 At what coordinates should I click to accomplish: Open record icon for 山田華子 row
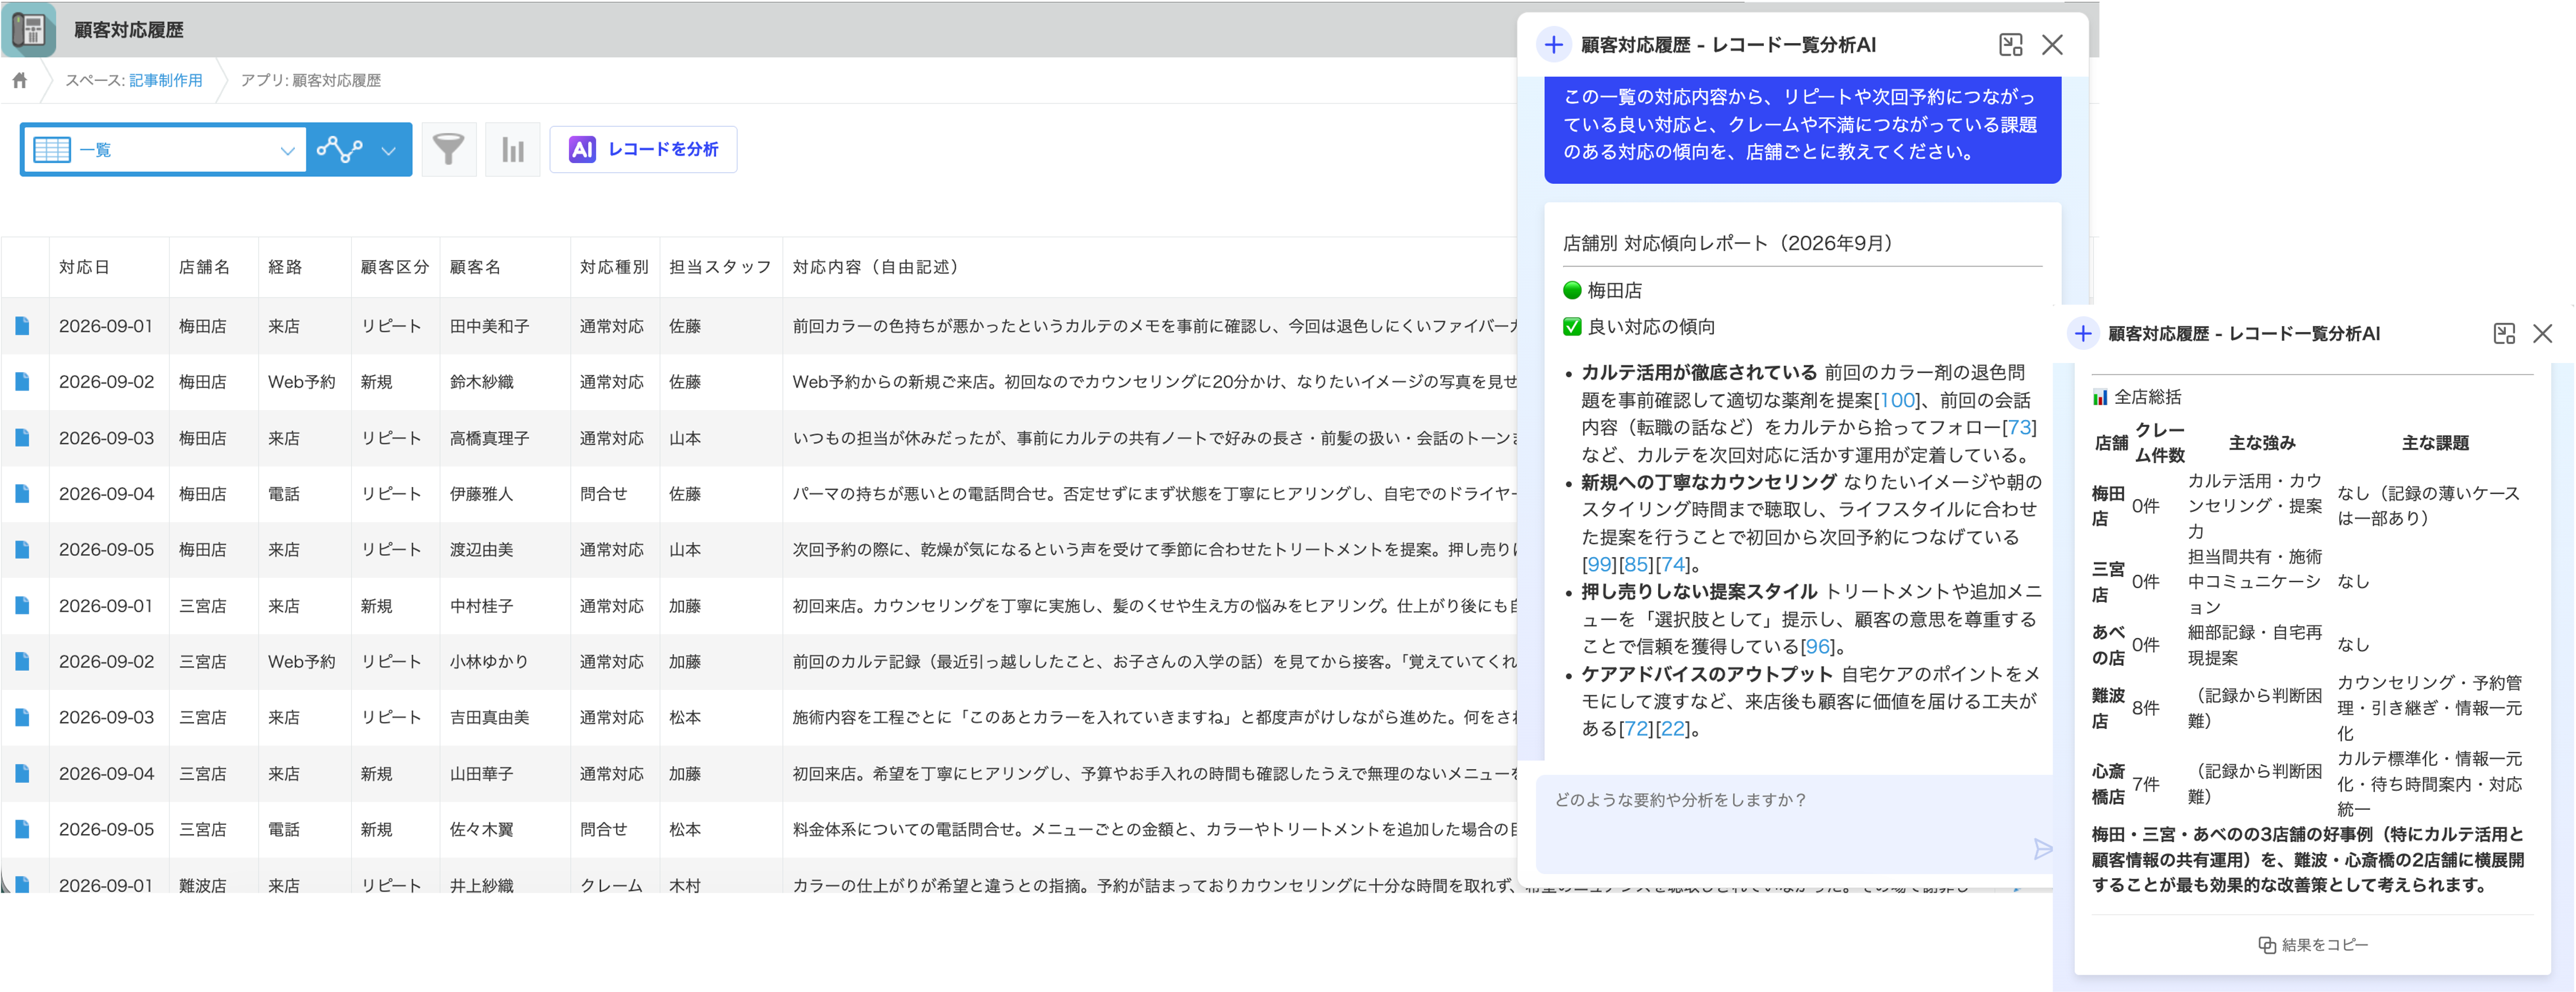coord(22,773)
